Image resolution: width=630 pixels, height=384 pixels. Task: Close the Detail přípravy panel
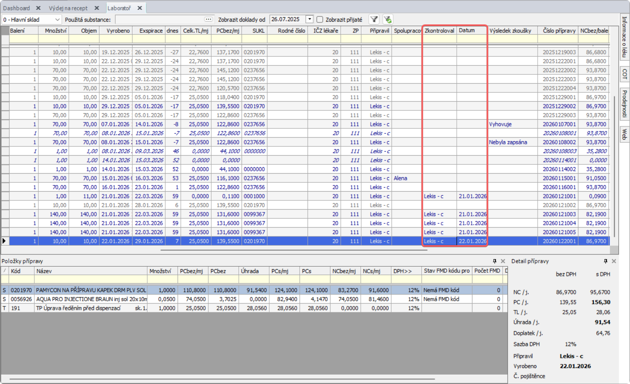614,261
